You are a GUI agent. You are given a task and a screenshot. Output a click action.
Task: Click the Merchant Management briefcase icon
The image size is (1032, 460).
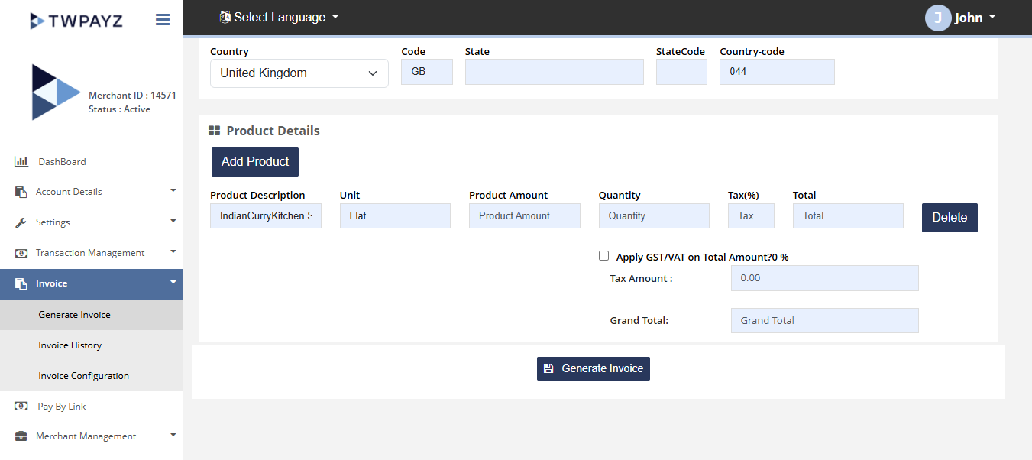pos(21,436)
